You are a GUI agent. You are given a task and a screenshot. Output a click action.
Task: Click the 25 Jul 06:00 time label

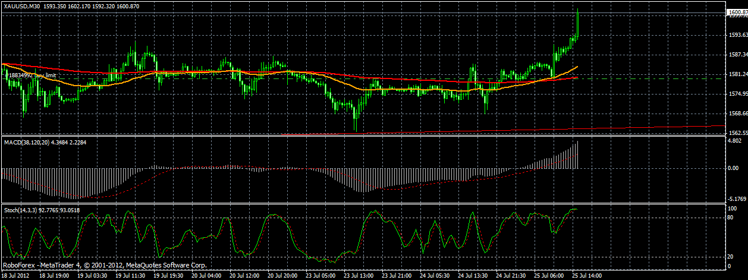549,276
